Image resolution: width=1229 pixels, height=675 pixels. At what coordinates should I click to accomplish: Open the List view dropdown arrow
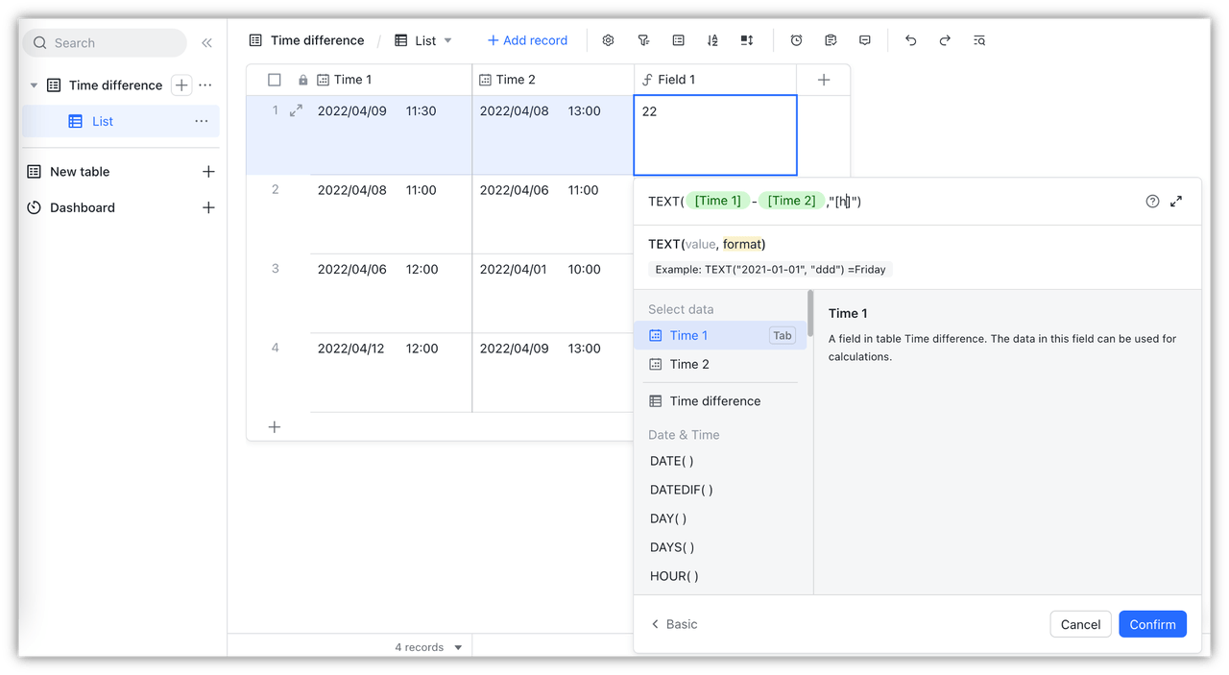pyautogui.click(x=447, y=40)
